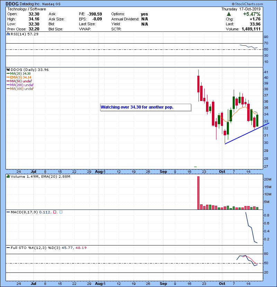The image size is (277, 287).
Task: Click the tallest red volume bar
Action: (x=198, y=193)
